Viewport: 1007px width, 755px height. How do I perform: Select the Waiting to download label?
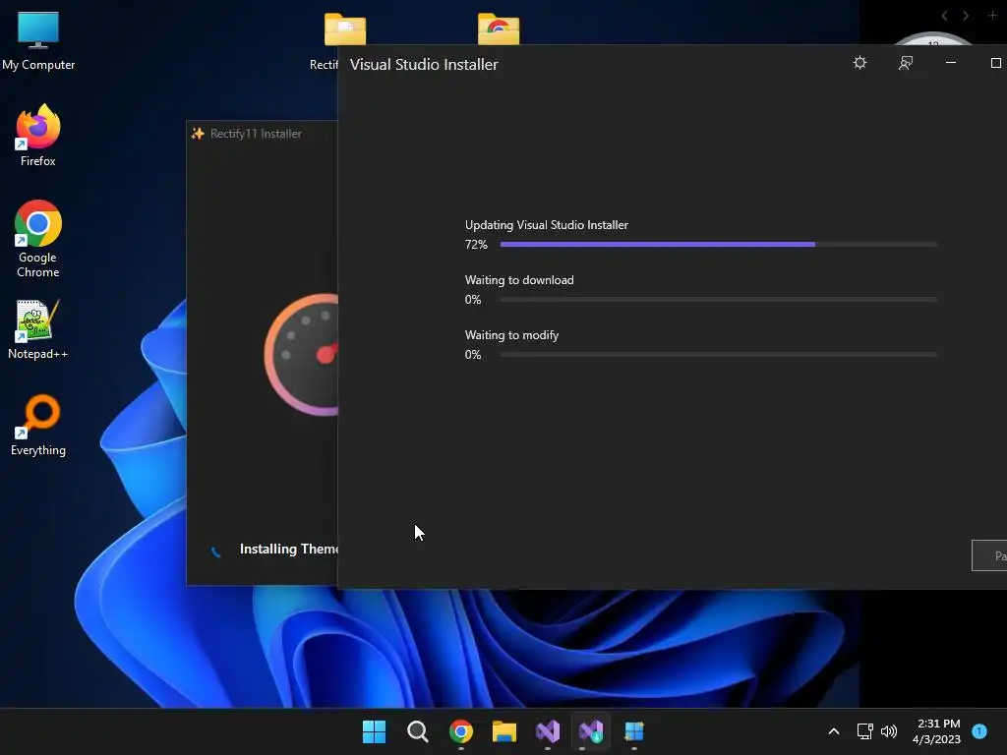pyautogui.click(x=519, y=280)
